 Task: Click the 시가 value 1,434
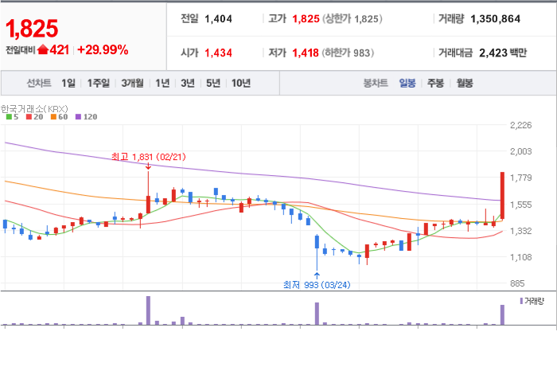coord(218,53)
